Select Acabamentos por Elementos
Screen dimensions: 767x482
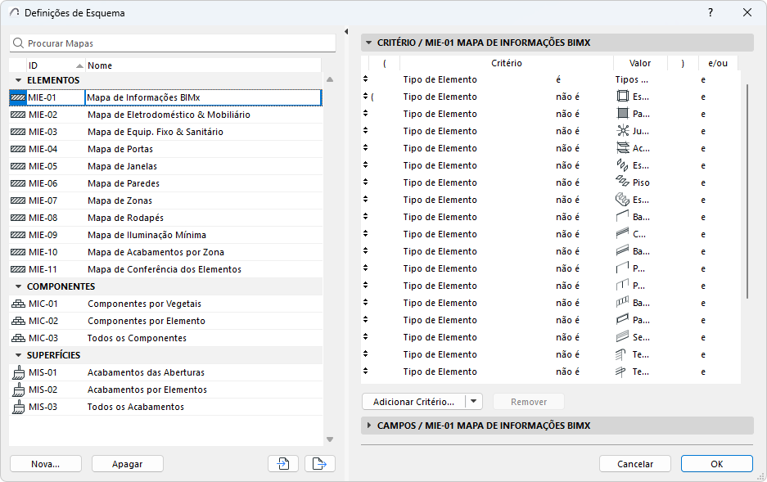coord(147,390)
